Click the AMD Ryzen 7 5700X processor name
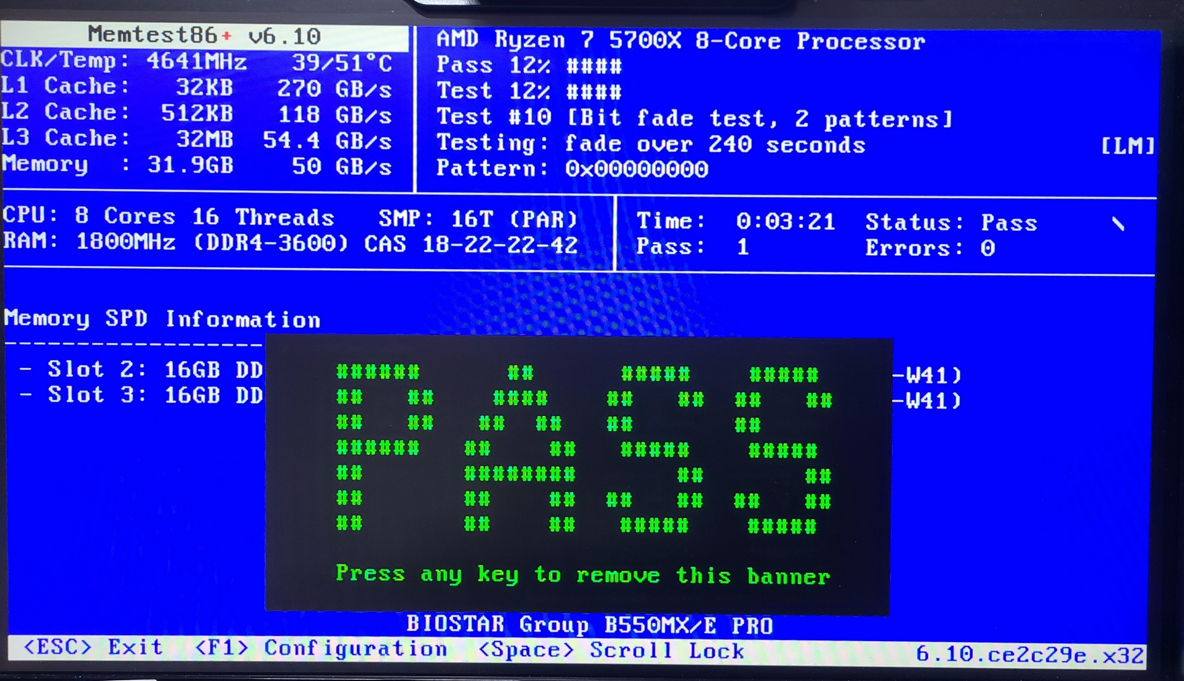This screenshot has width=1184, height=681. pos(680,41)
